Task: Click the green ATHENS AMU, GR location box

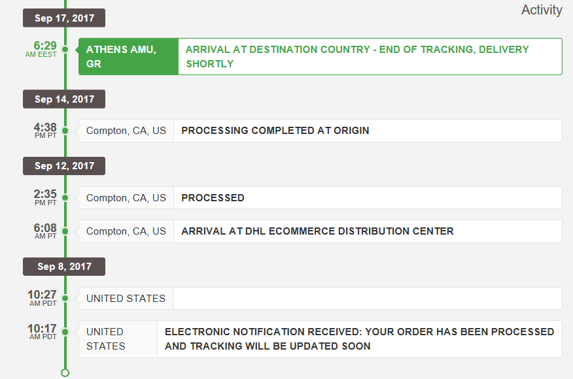Action: [129, 57]
